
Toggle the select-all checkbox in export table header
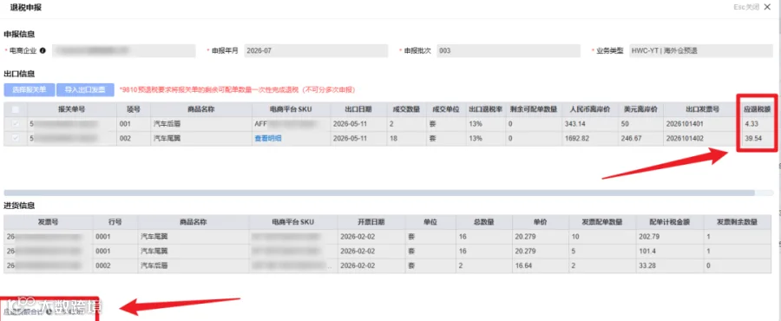[16, 109]
